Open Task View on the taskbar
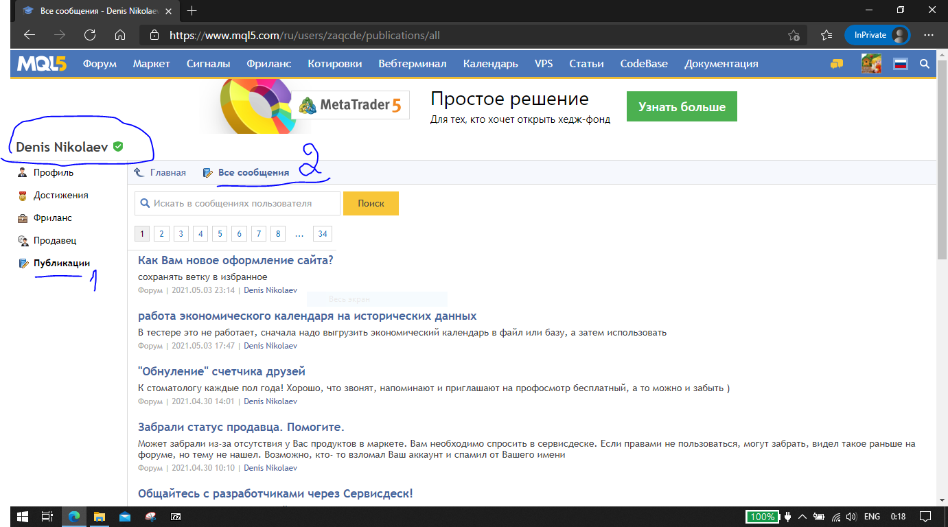 (47, 517)
